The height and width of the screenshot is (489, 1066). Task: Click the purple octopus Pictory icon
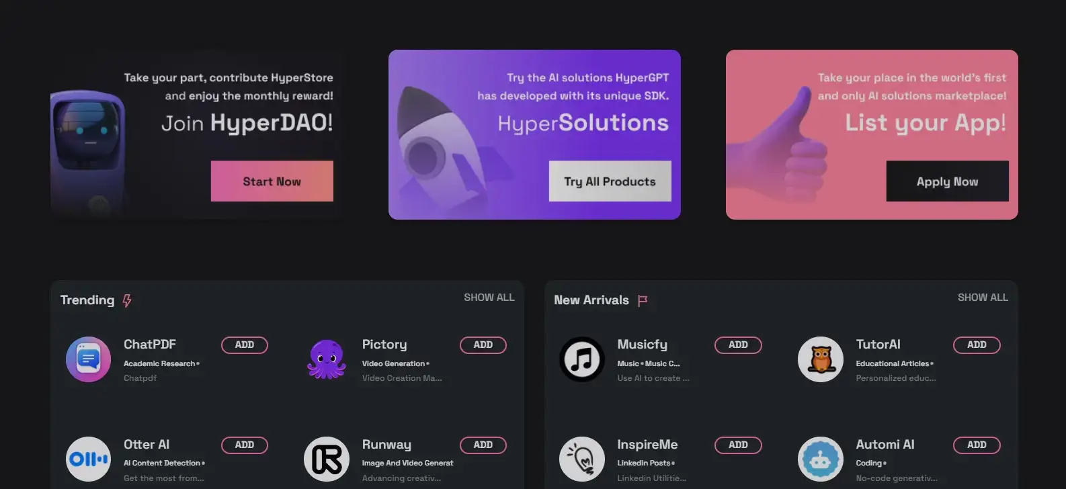(327, 359)
